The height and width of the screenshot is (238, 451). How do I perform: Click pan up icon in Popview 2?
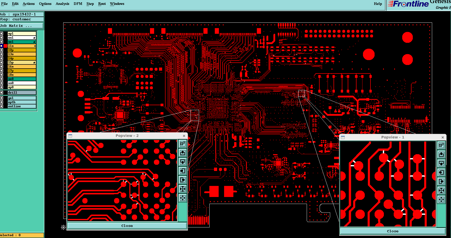(183, 153)
